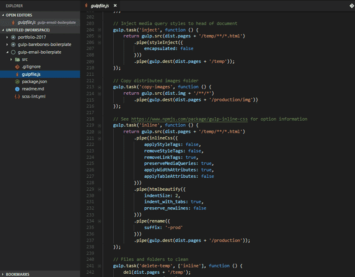
Task: Fold the 'inject' task at line 204
Action: pyautogui.click(x=99, y=30)
